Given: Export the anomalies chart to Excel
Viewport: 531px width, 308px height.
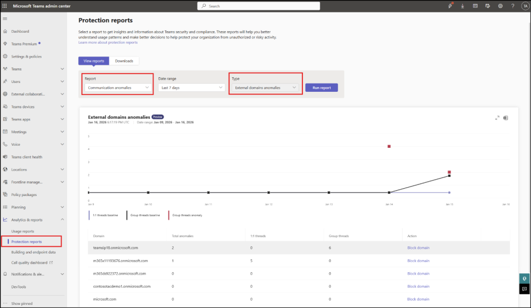Looking at the screenshot, I should 506,118.
